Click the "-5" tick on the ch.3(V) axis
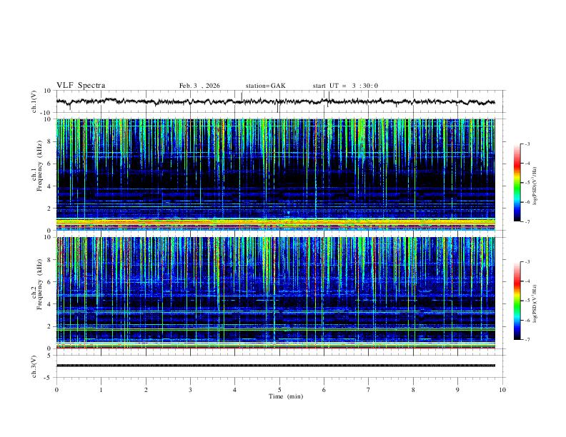Image resolution: width=566 pixels, height=437 pixels. (49, 378)
